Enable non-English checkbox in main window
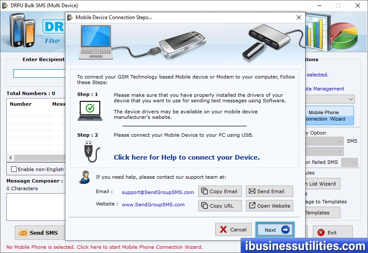Image resolution: width=368 pixels, height=253 pixels. [x=14, y=169]
